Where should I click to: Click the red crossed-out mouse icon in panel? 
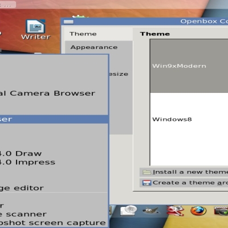175,210
